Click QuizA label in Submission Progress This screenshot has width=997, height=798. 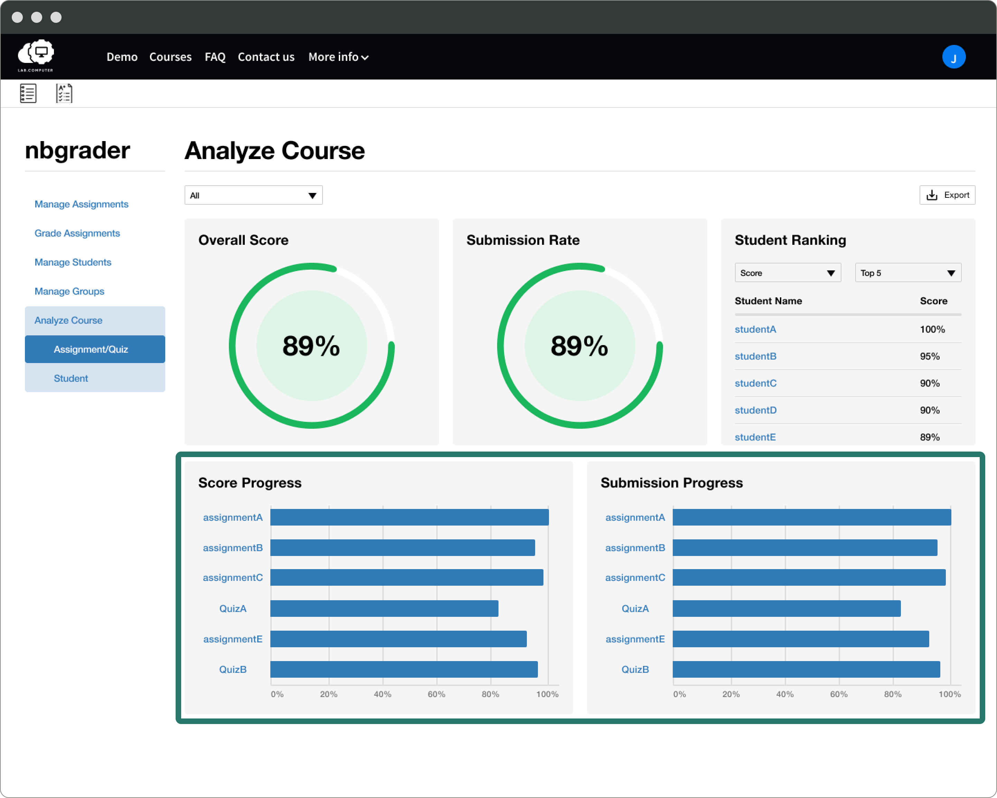coord(635,608)
